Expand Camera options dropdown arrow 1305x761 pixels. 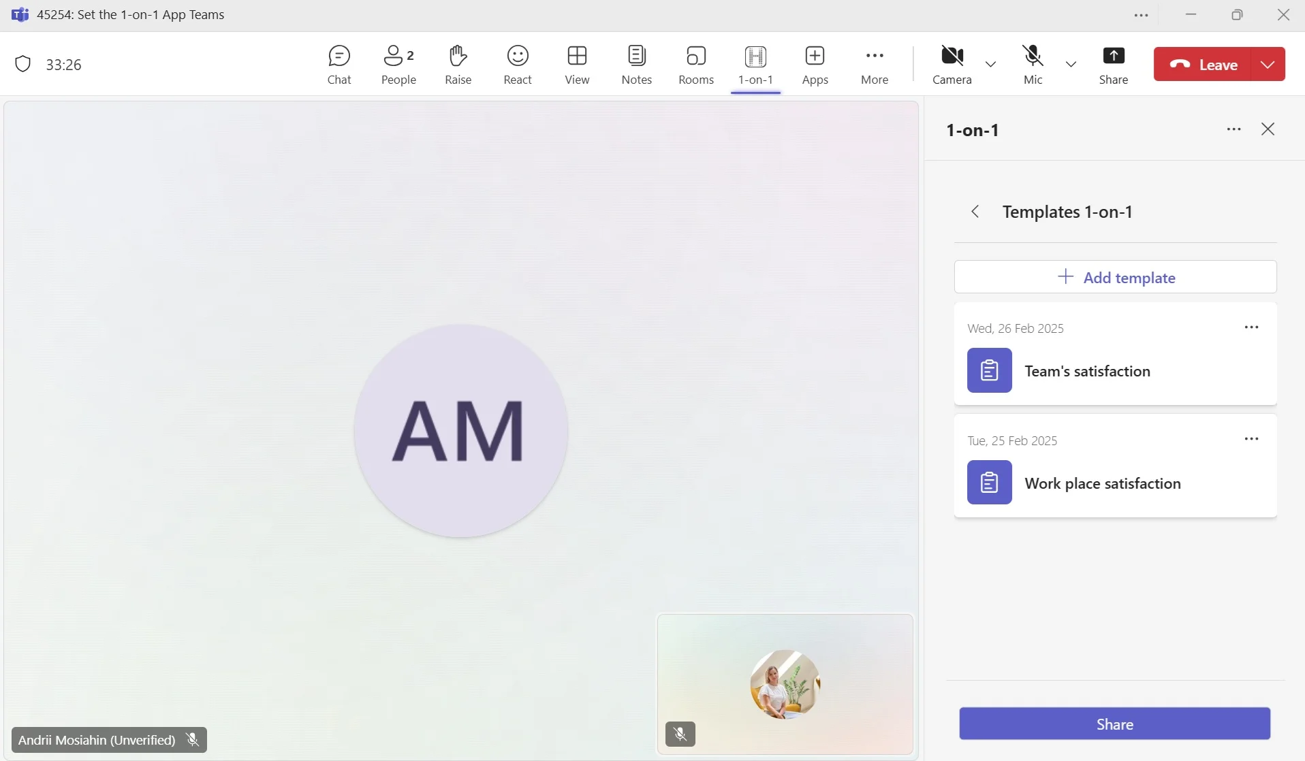pyautogui.click(x=990, y=65)
